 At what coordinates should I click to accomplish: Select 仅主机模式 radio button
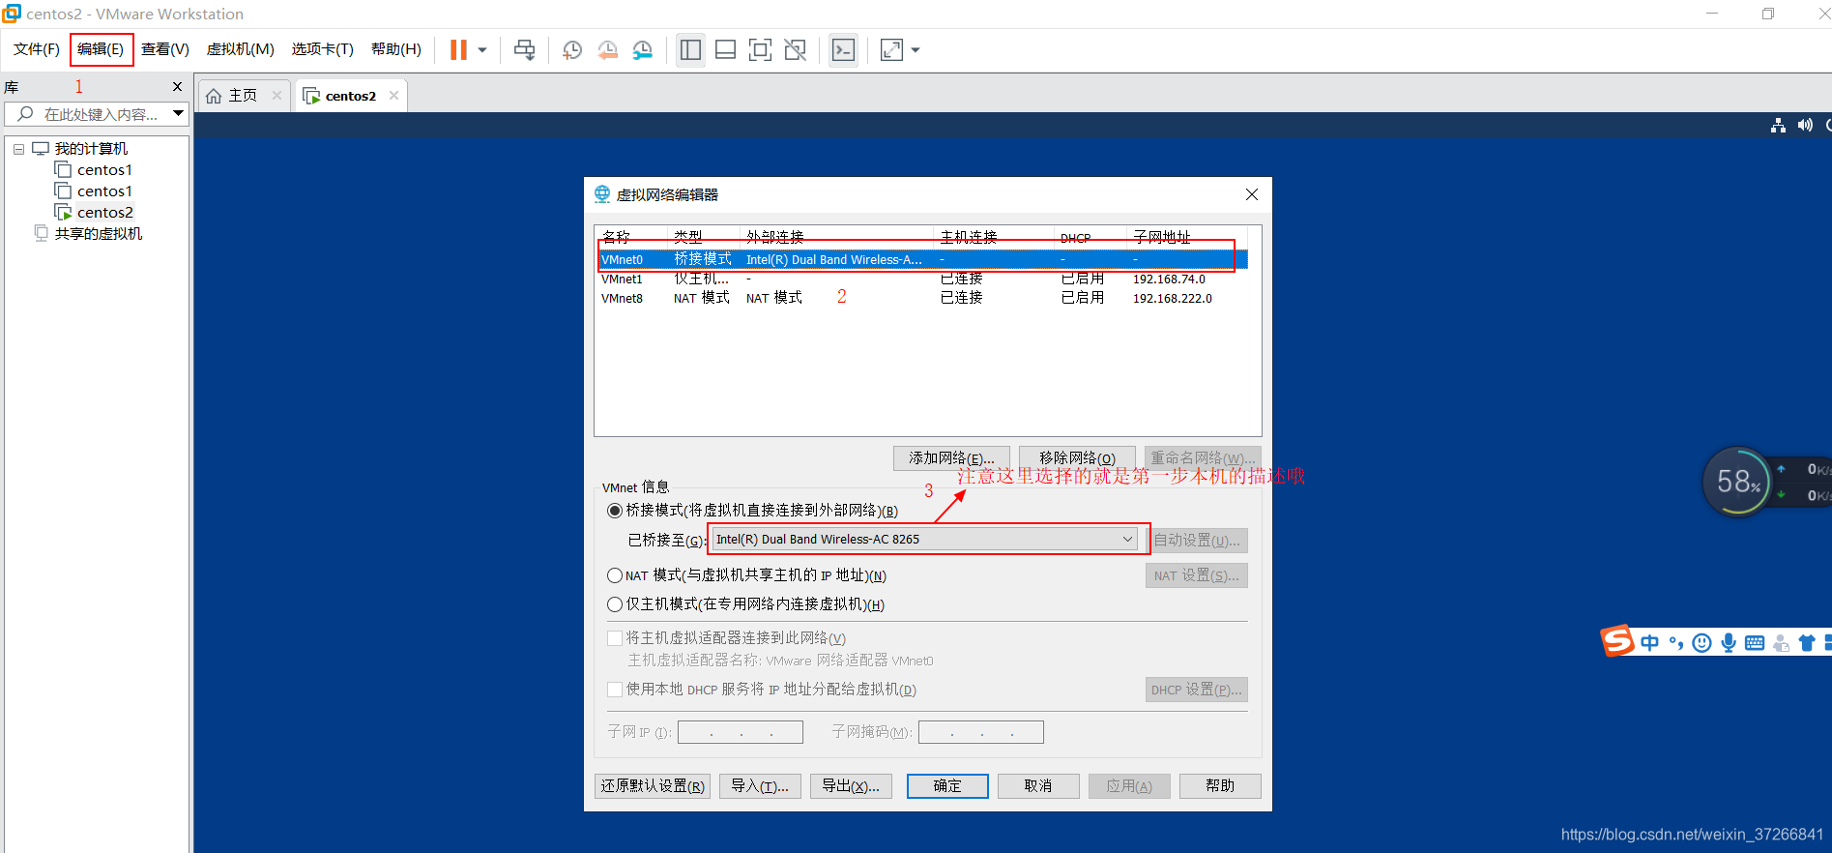pos(615,604)
